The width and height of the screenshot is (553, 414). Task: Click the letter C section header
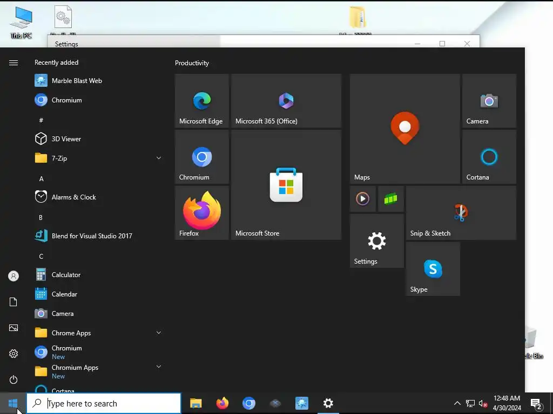(41, 256)
